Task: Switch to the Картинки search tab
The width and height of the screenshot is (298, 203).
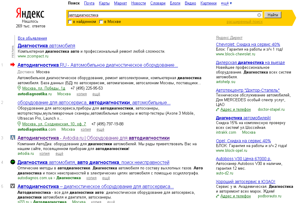Action: (x=208, y=3)
